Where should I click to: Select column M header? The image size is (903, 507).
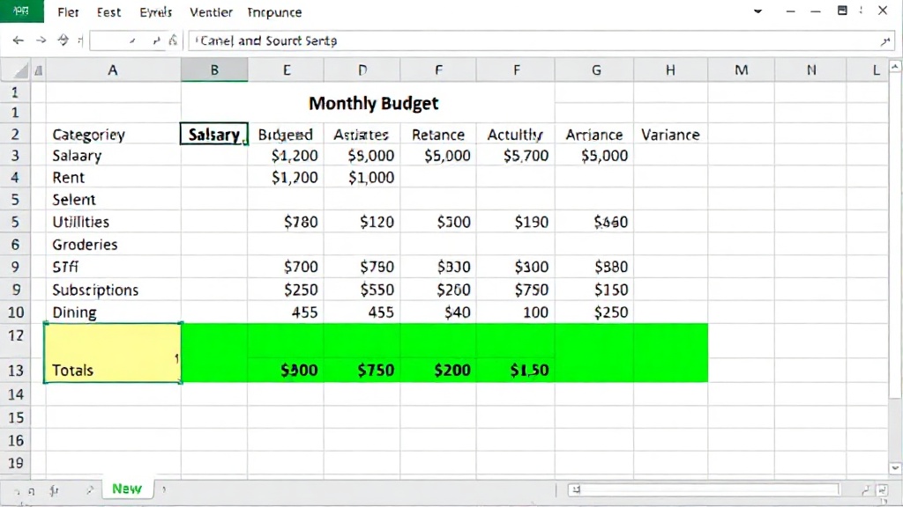[x=741, y=70]
